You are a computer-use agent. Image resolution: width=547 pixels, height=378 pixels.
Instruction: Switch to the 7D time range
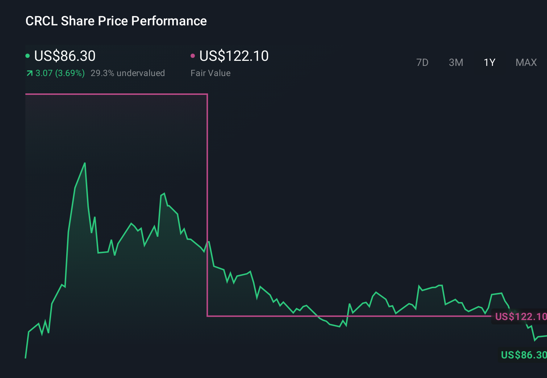pos(422,62)
